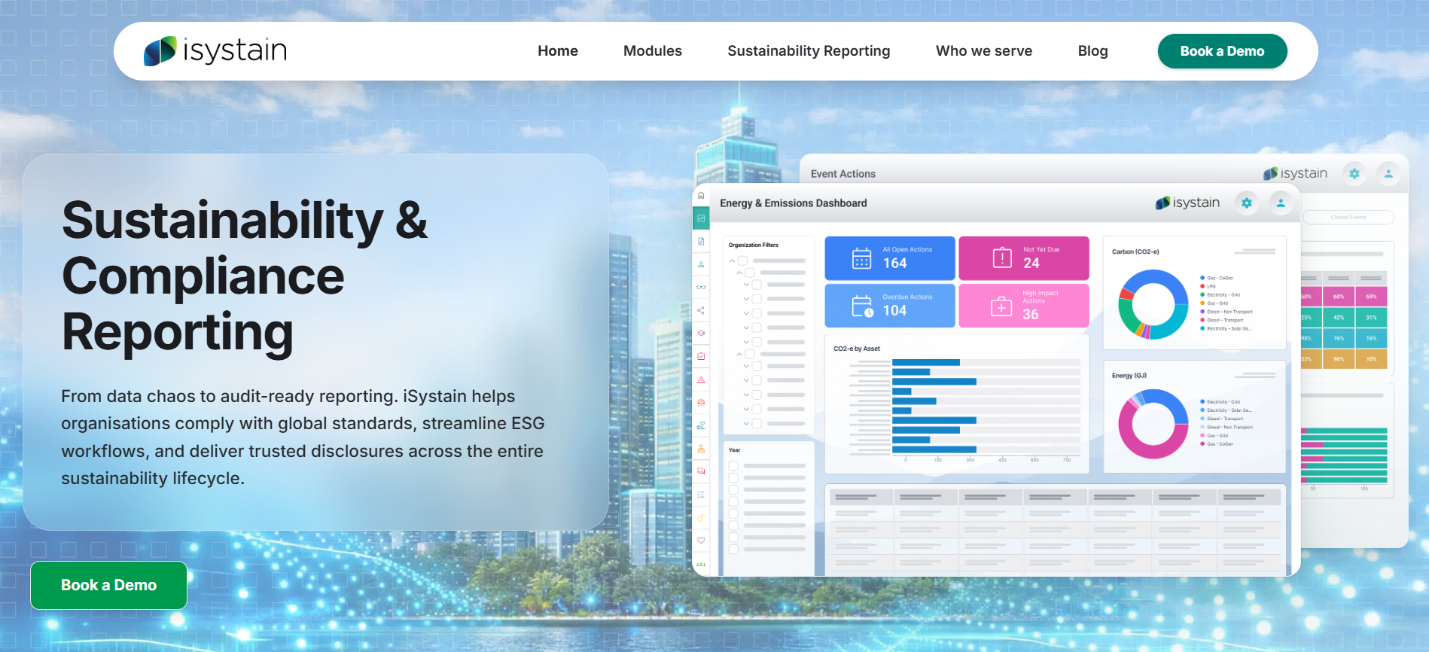This screenshot has width=1429, height=652.
Task: Select the active chart icon in dashboard sidebar
Action: (701, 218)
